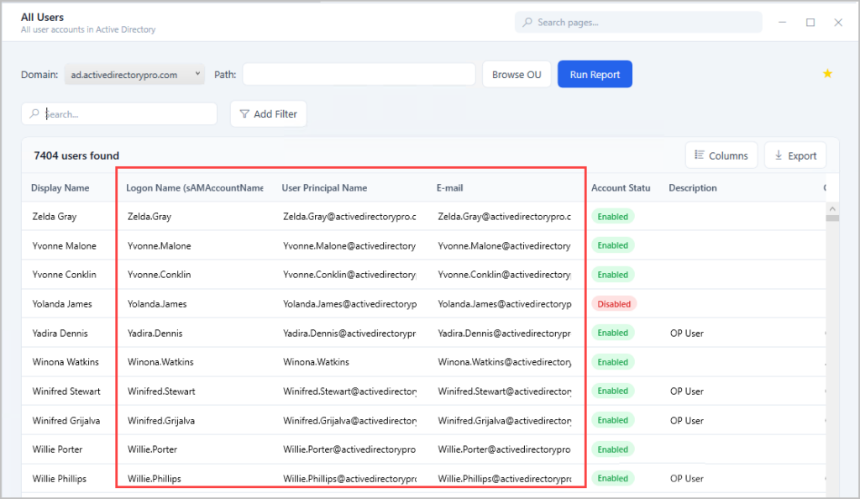Click logon name Winifred.Grijalva
The height and width of the screenshot is (499, 860).
[x=160, y=421]
